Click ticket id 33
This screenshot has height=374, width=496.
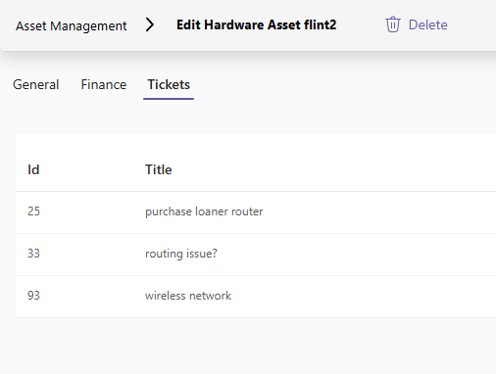coord(33,254)
